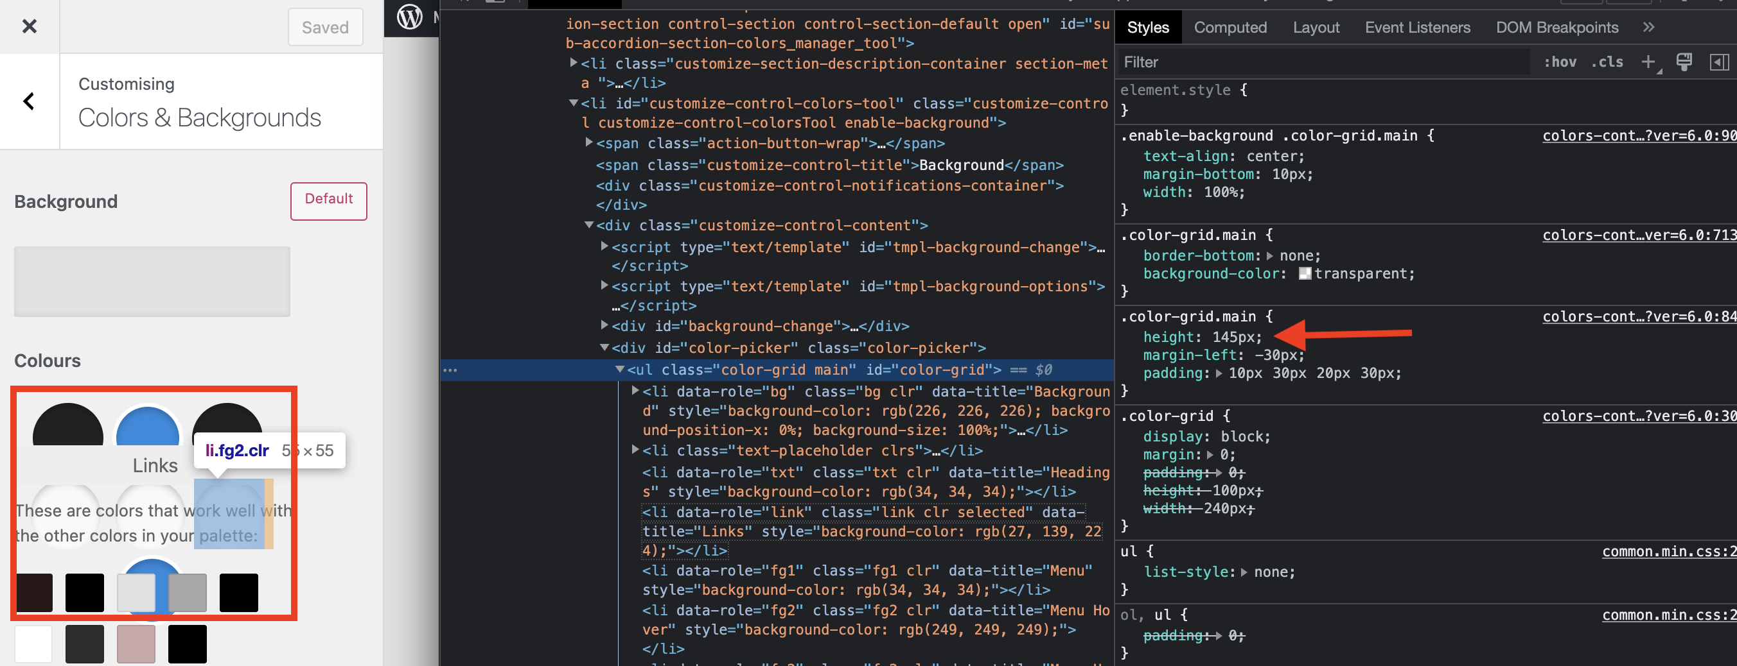
Task: Click the Saved button
Action: coord(325,27)
